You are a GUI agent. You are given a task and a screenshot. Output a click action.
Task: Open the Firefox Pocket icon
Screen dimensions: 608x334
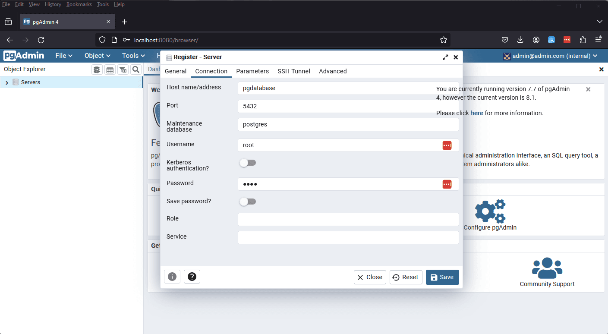505,40
